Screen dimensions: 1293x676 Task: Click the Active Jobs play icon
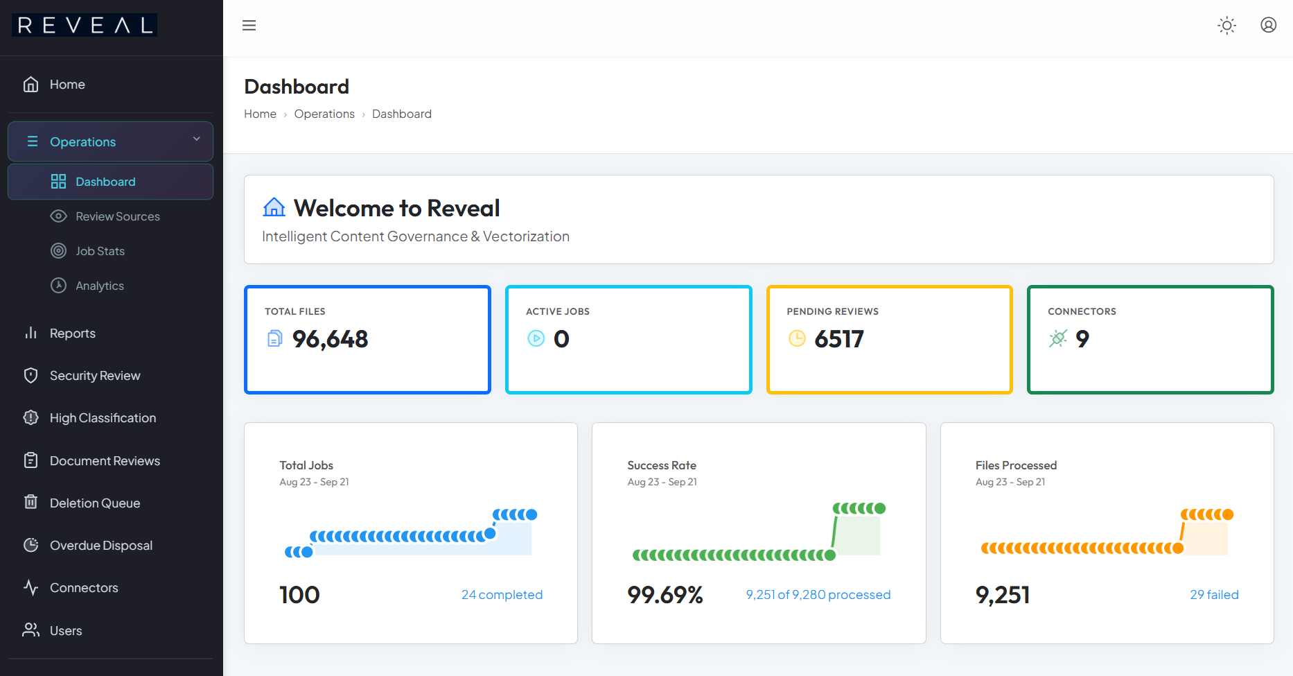(x=536, y=338)
